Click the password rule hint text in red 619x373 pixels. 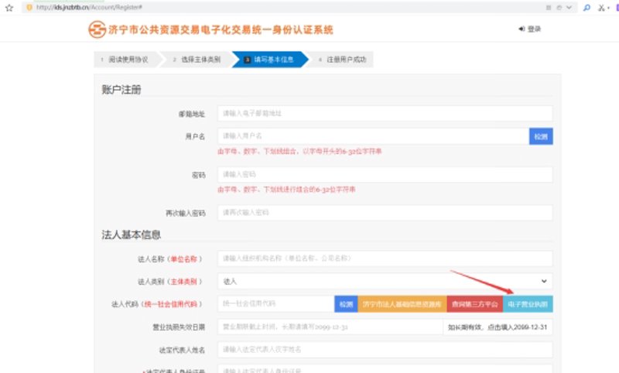[286, 190]
